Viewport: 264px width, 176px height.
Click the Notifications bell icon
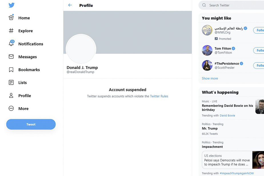click(11, 44)
